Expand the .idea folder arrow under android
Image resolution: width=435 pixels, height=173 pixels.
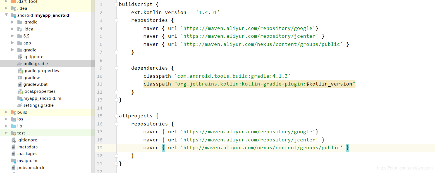click(x=13, y=29)
